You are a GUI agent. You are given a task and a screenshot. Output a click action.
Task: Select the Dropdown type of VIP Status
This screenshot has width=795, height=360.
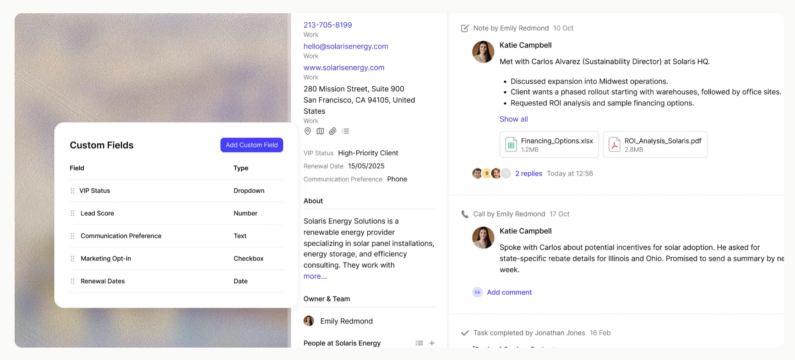click(x=249, y=191)
